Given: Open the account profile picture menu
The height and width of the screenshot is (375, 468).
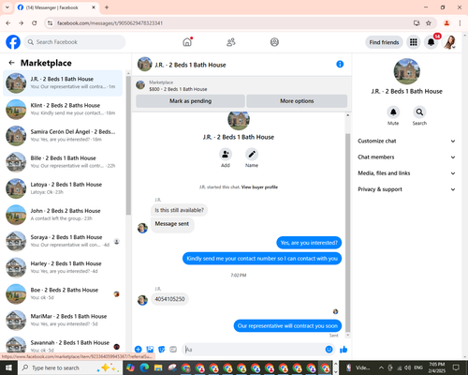Looking at the screenshot, I should click(x=449, y=42).
